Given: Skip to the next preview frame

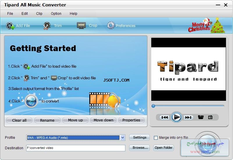Looking at the screenshot, I should click(x=188, y=117).
